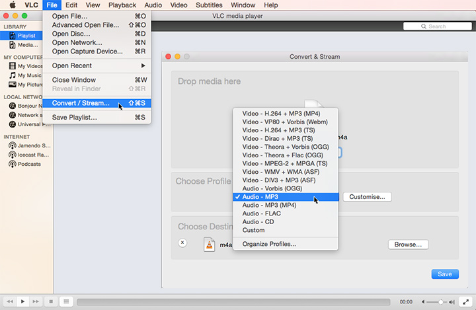Click the playback progress bar
Viewport: 476px width, 310px height.
(x=233, y=302)
